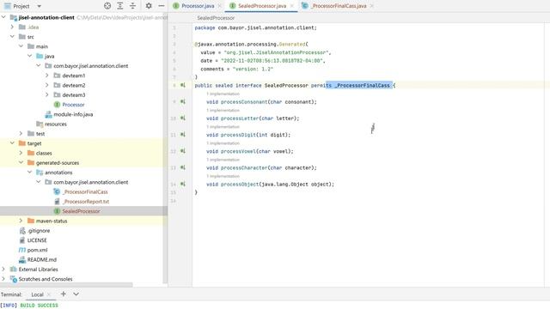The height and width of the screenshot is (309, 550).
Task: Collapse the jisel-annotation-client root node
Action: [3, 17]
